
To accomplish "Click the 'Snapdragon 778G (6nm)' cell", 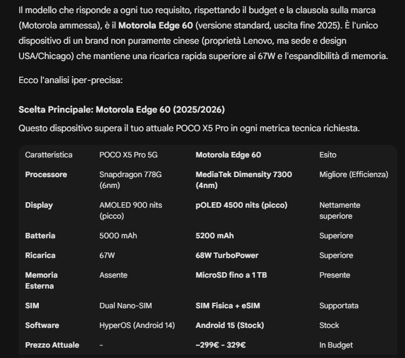I will [130, 180].
